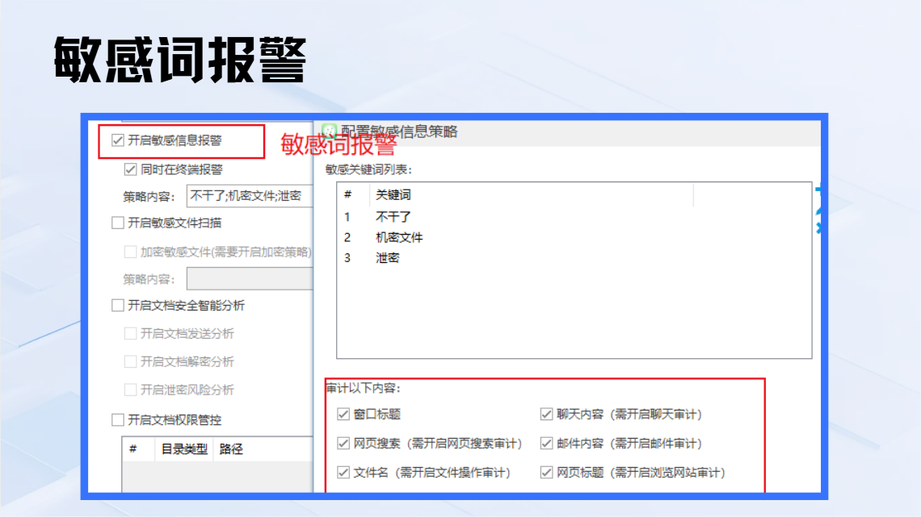Toggle 开启泄密风险分析 checkbox
Image resolution: width=921 pixels, height=517 pixels.
point(130,390)
